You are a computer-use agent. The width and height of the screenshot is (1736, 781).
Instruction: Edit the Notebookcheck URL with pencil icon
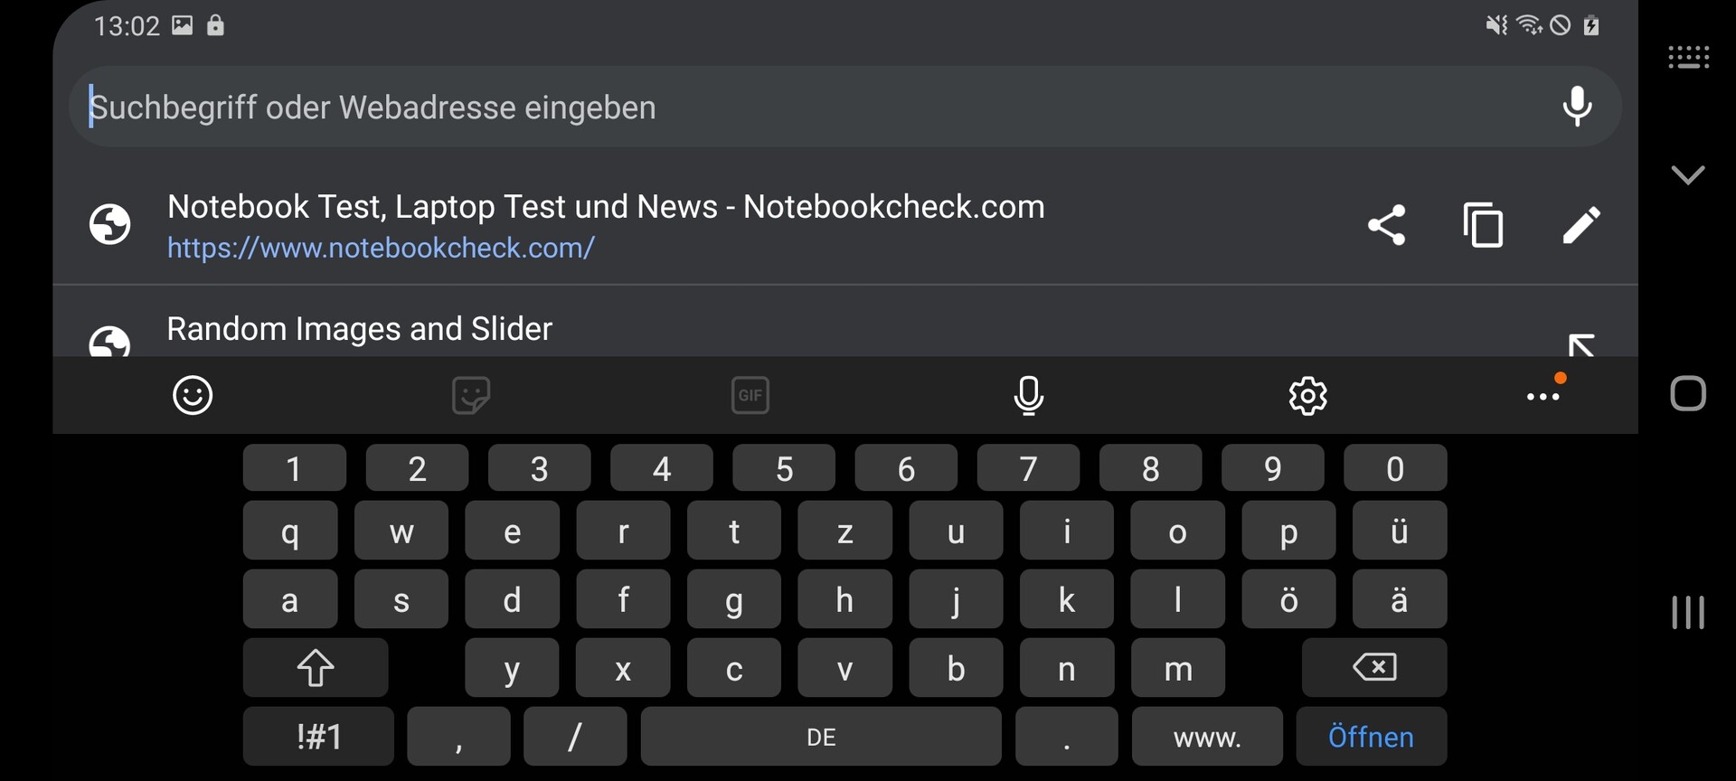point(1581,225)
